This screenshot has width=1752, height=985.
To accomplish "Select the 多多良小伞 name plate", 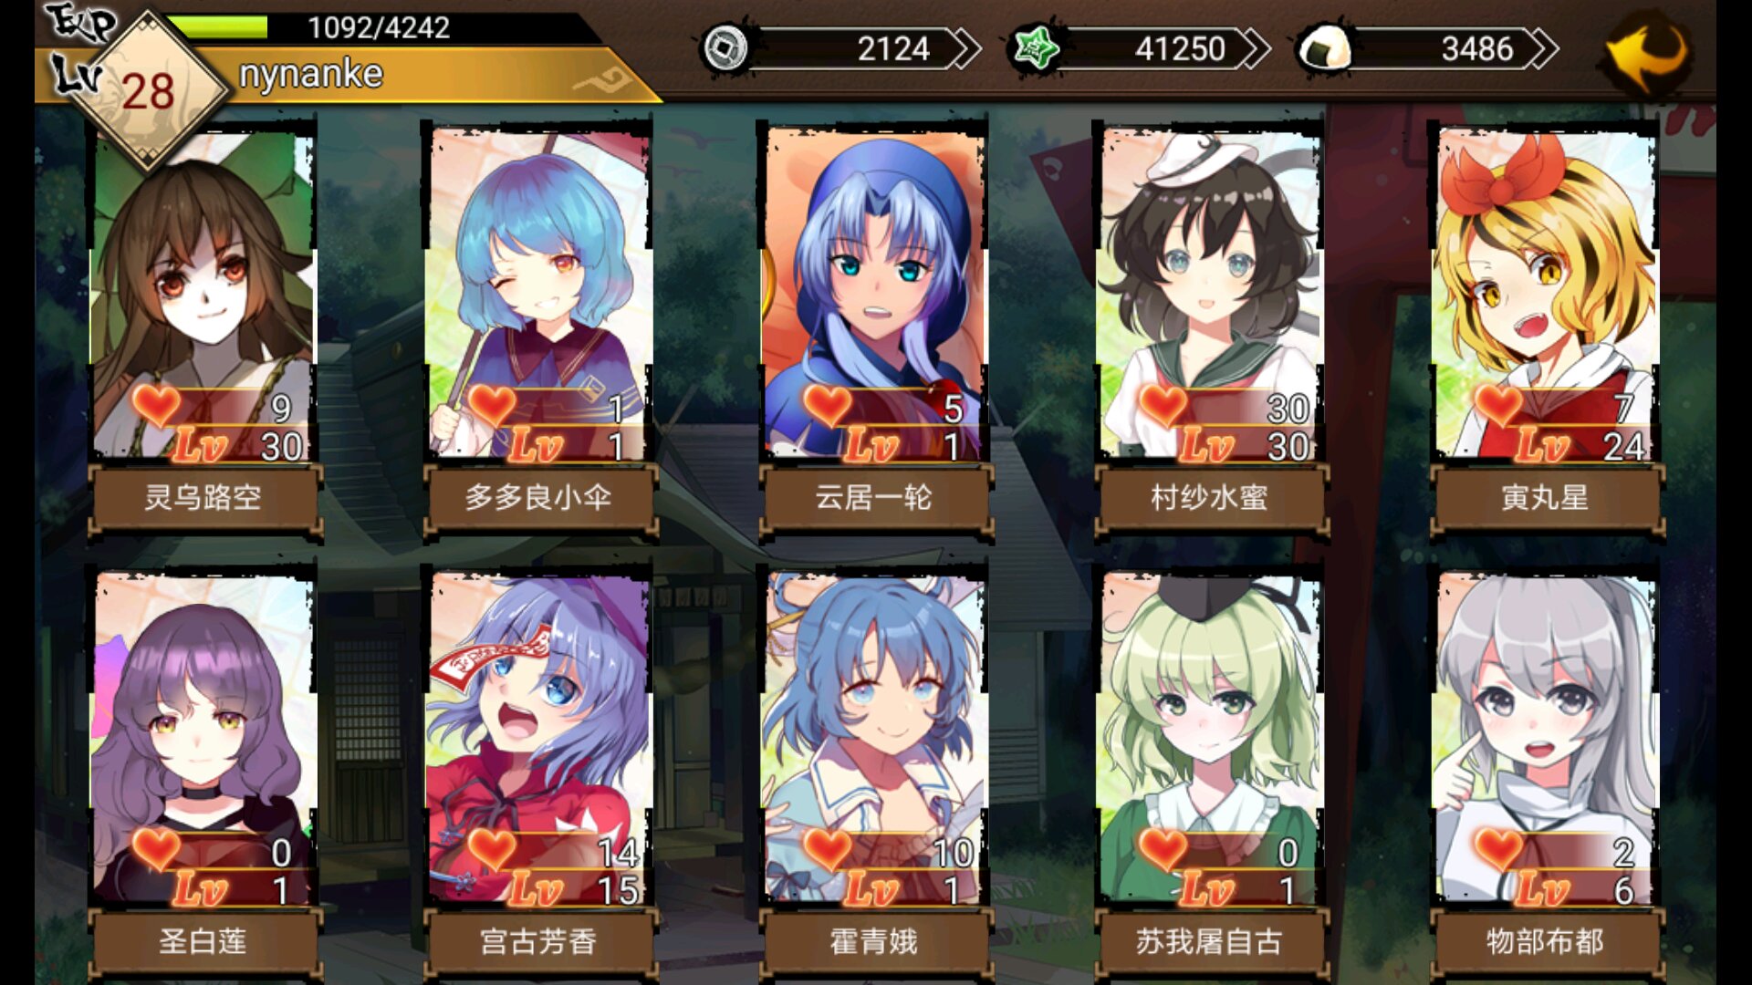I will point(538,498).
